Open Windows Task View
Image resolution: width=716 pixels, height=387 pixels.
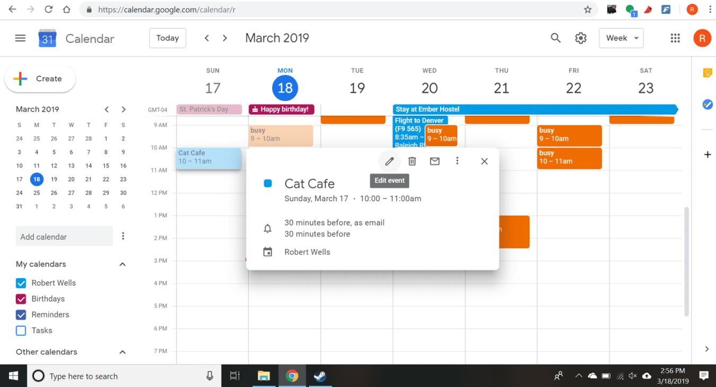point(235,376)
